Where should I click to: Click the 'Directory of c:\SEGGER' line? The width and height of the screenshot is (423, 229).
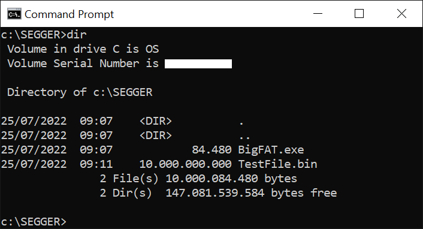(80, 92)
